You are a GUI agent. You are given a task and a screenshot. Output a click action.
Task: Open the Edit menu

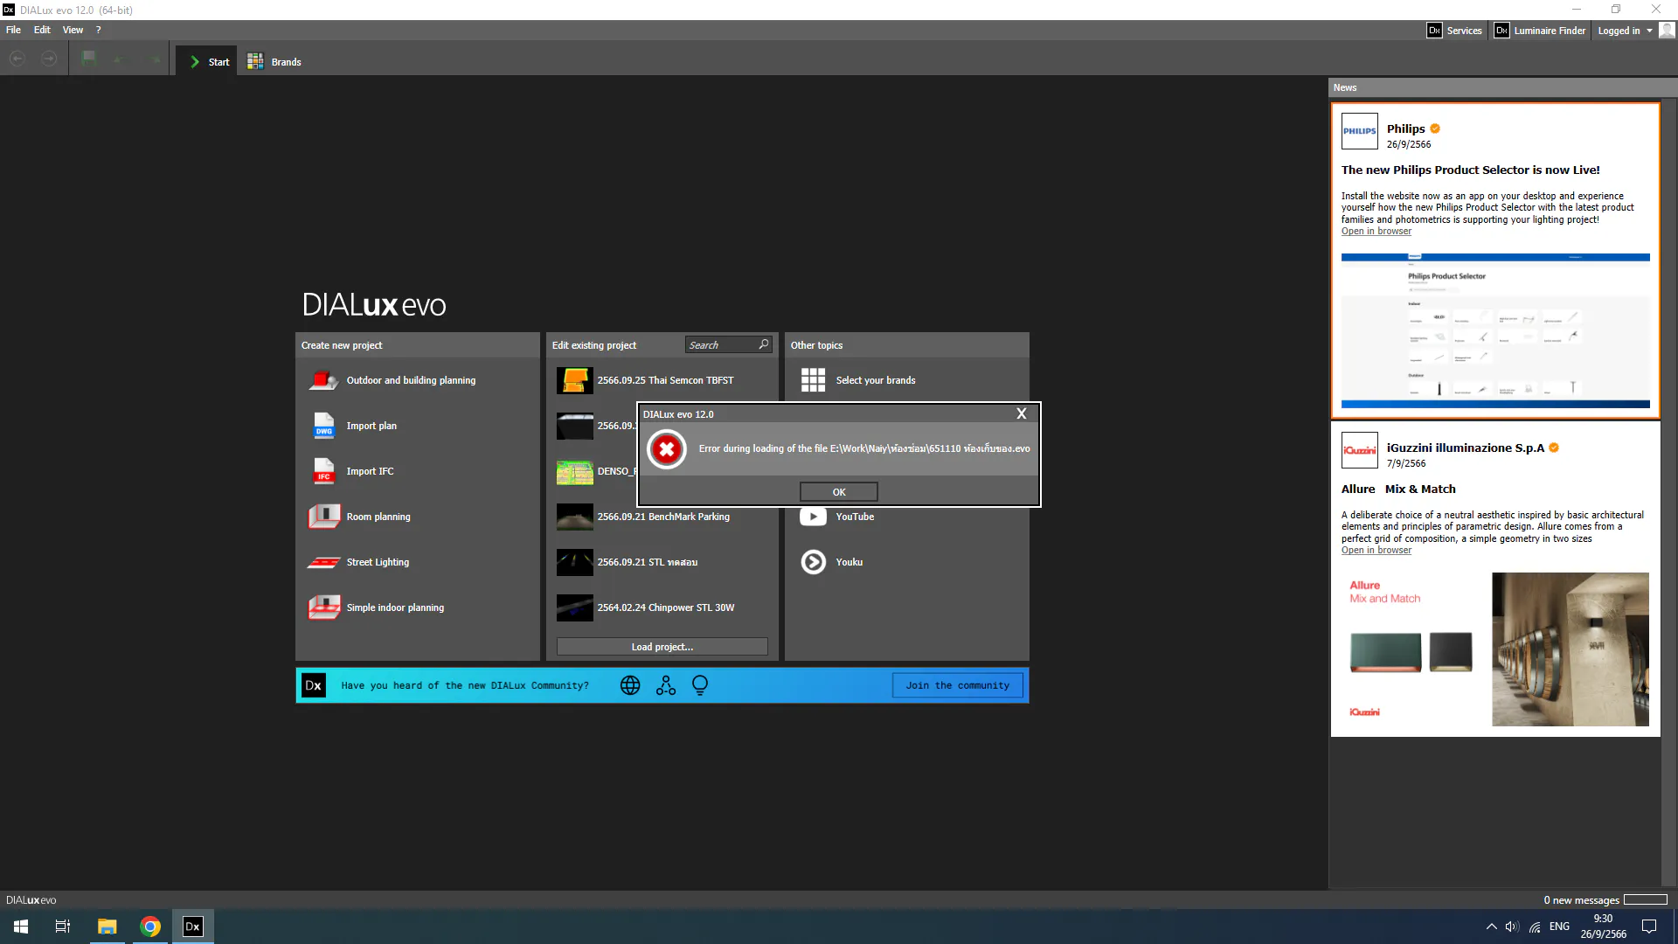coord(42,30)
